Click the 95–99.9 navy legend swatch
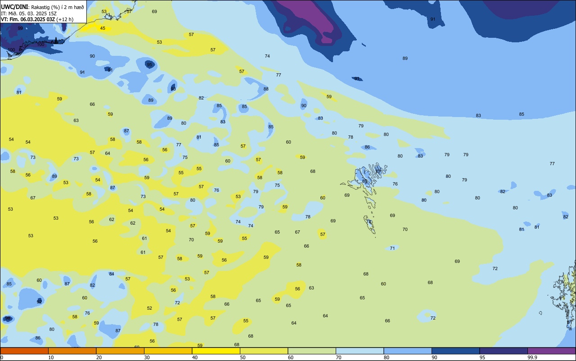The width and height of the screenshot is (576, 361). (x=504, y=351)
